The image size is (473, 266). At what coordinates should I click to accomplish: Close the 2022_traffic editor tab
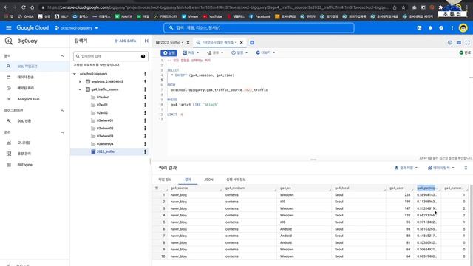tap(188, 43)
